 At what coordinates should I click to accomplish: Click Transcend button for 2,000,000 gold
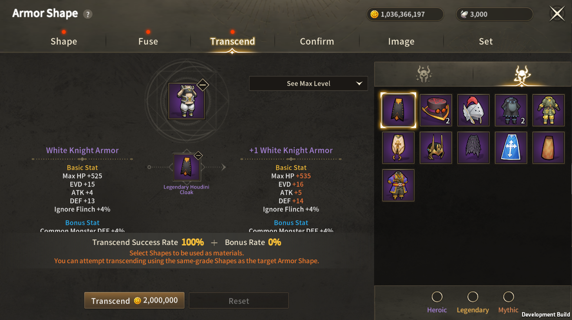tap(134, 300)
